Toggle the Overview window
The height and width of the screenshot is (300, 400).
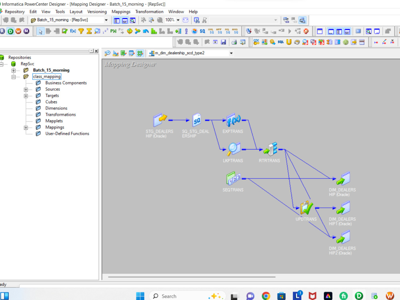point(133,20)
